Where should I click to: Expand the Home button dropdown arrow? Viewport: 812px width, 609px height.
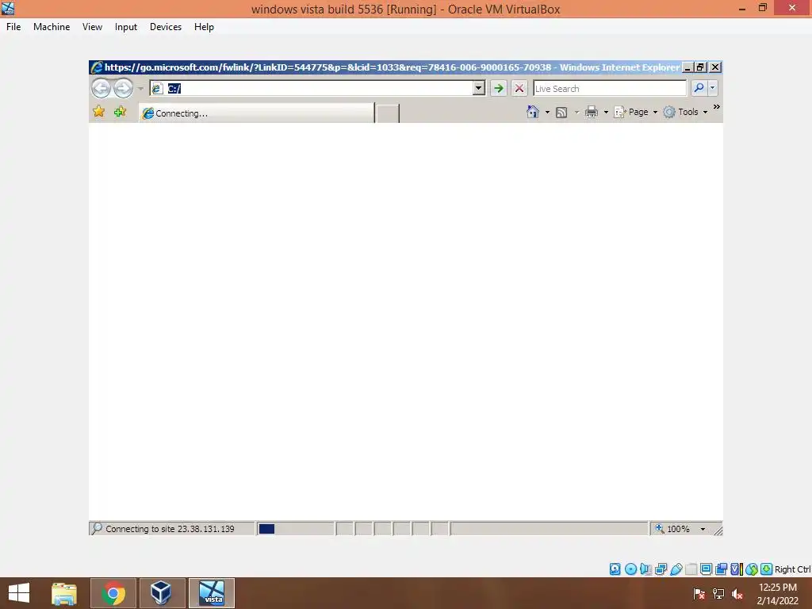547,113
